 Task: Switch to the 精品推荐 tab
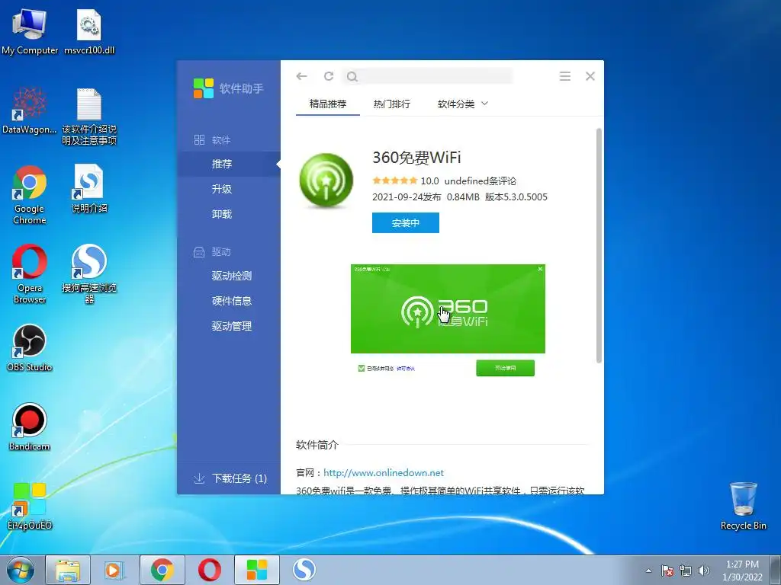[x=328, y=104]
